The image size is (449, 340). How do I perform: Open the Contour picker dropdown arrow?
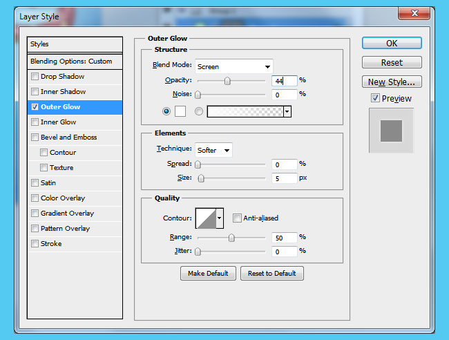[220, 218]
